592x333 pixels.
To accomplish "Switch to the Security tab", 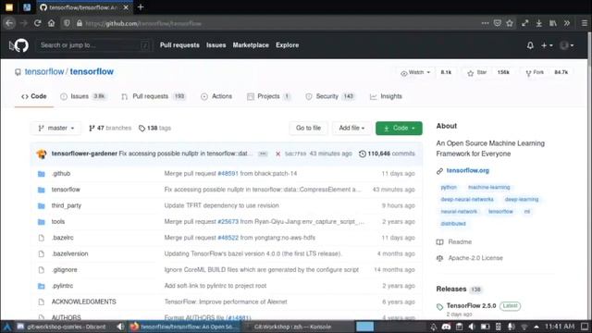I will [330, 96].
